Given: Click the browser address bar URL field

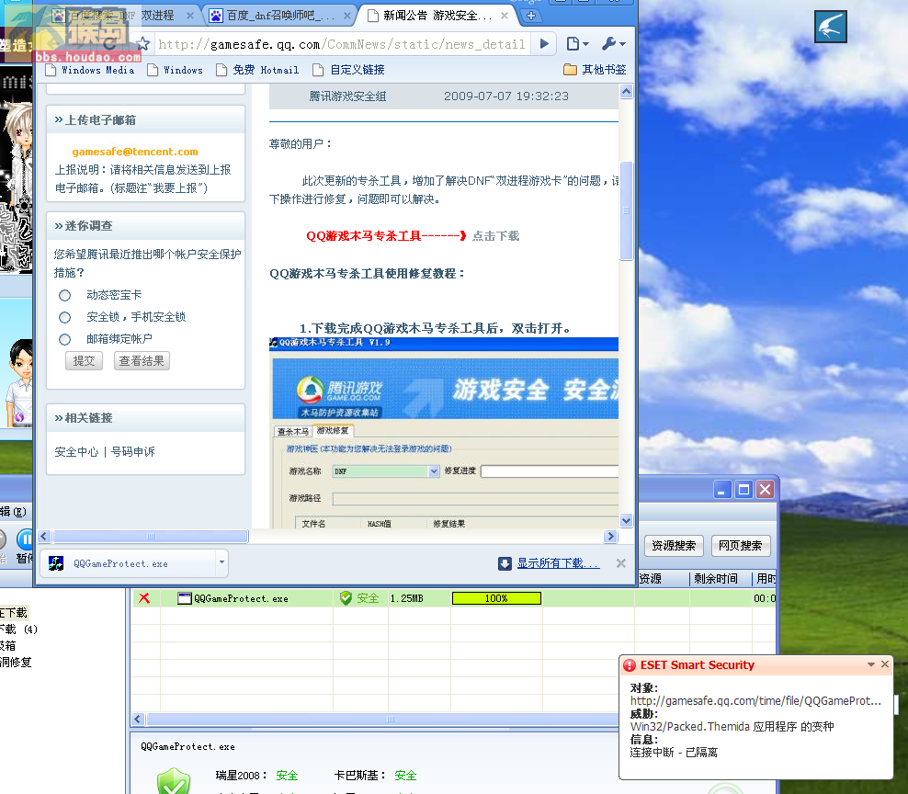Looking at the screenshot, I should [342, 44].
